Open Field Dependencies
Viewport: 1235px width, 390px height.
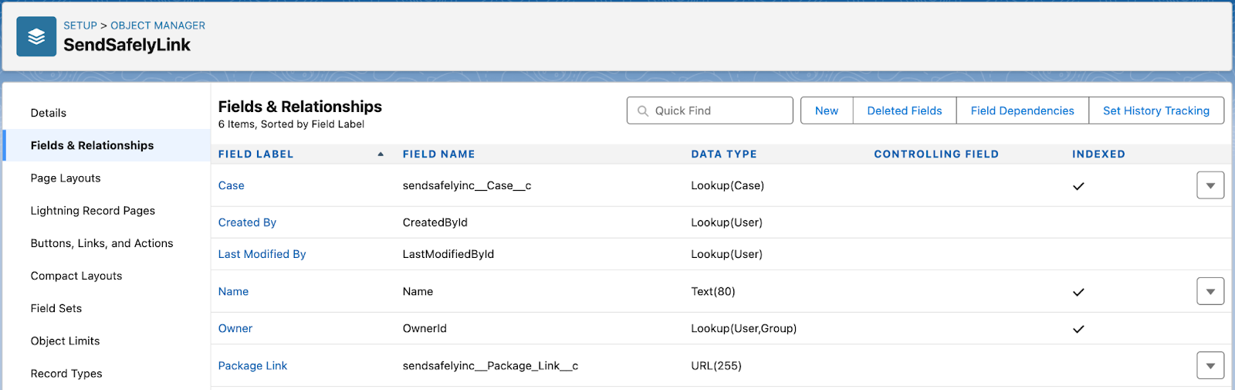click(1023, 110)
